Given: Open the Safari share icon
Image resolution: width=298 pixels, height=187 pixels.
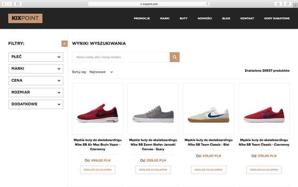Looking at the screenshot, I should 278,4.
